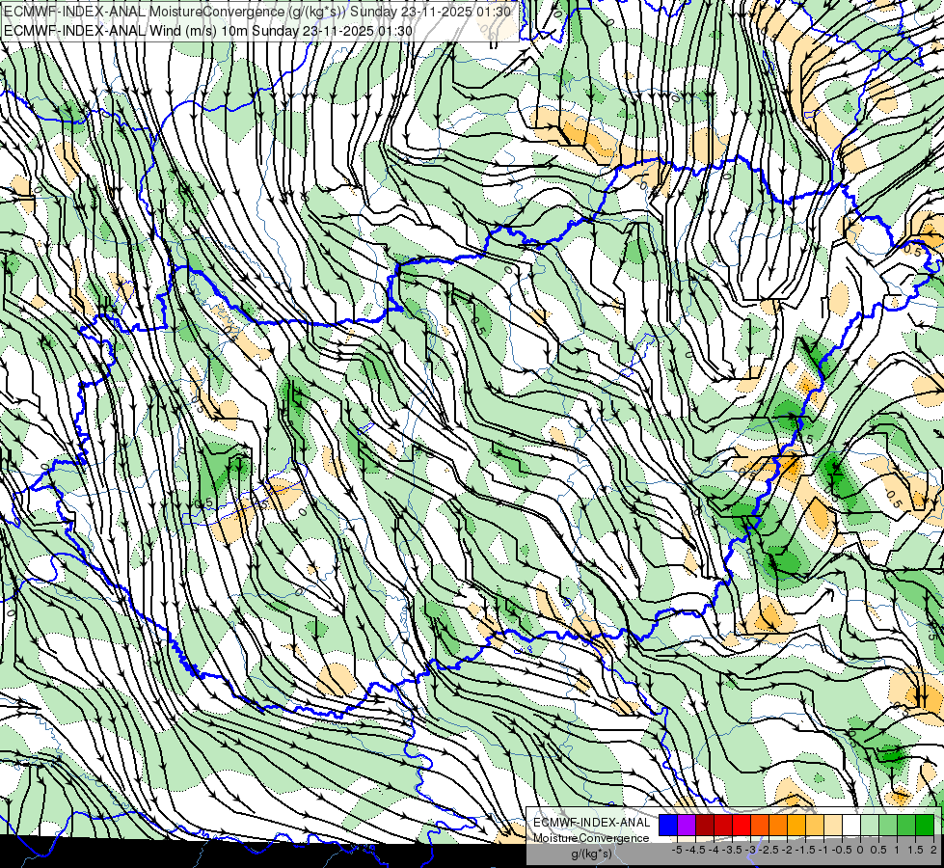Image resolution: width=944 pixels, height=868 pixels.
Task: Click the -2.5 legend tick value
Action: tap(769, 850)
